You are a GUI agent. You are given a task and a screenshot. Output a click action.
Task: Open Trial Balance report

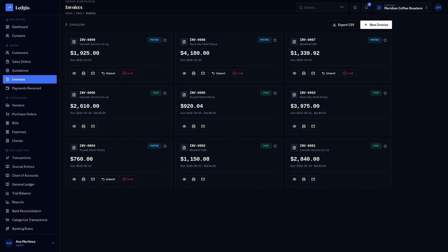tap(30, 193)
